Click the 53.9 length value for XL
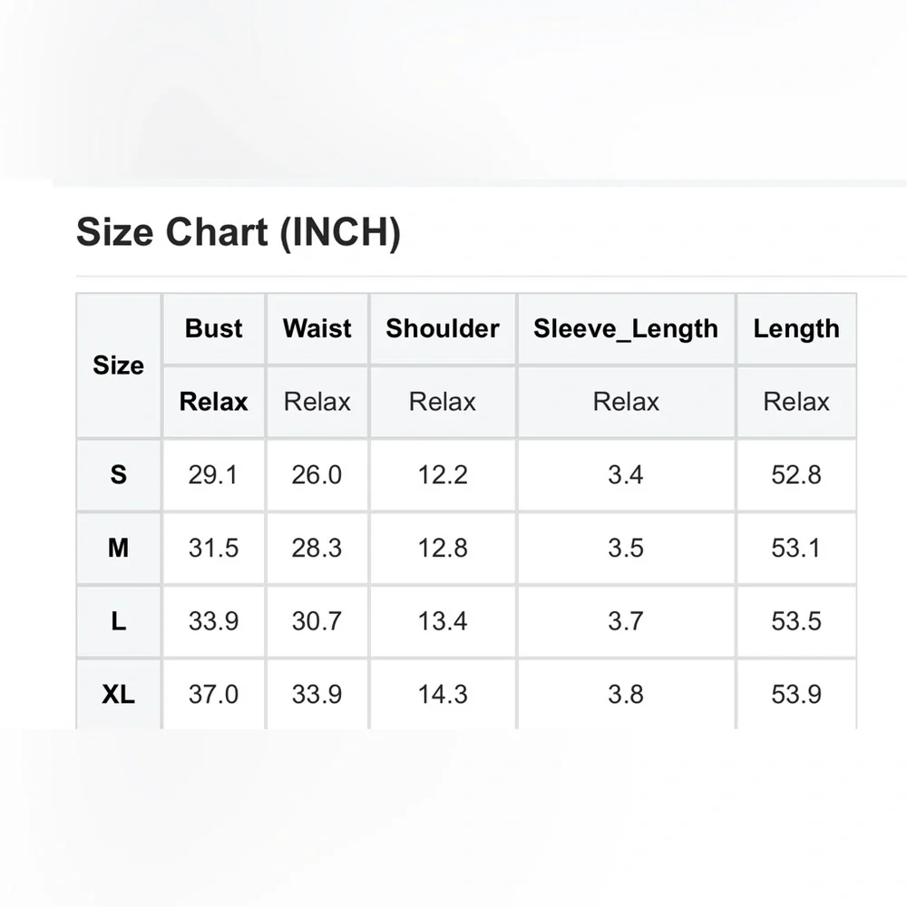This screenshot has width=907, height=907. pyautogui.click(x=795, y=695)
